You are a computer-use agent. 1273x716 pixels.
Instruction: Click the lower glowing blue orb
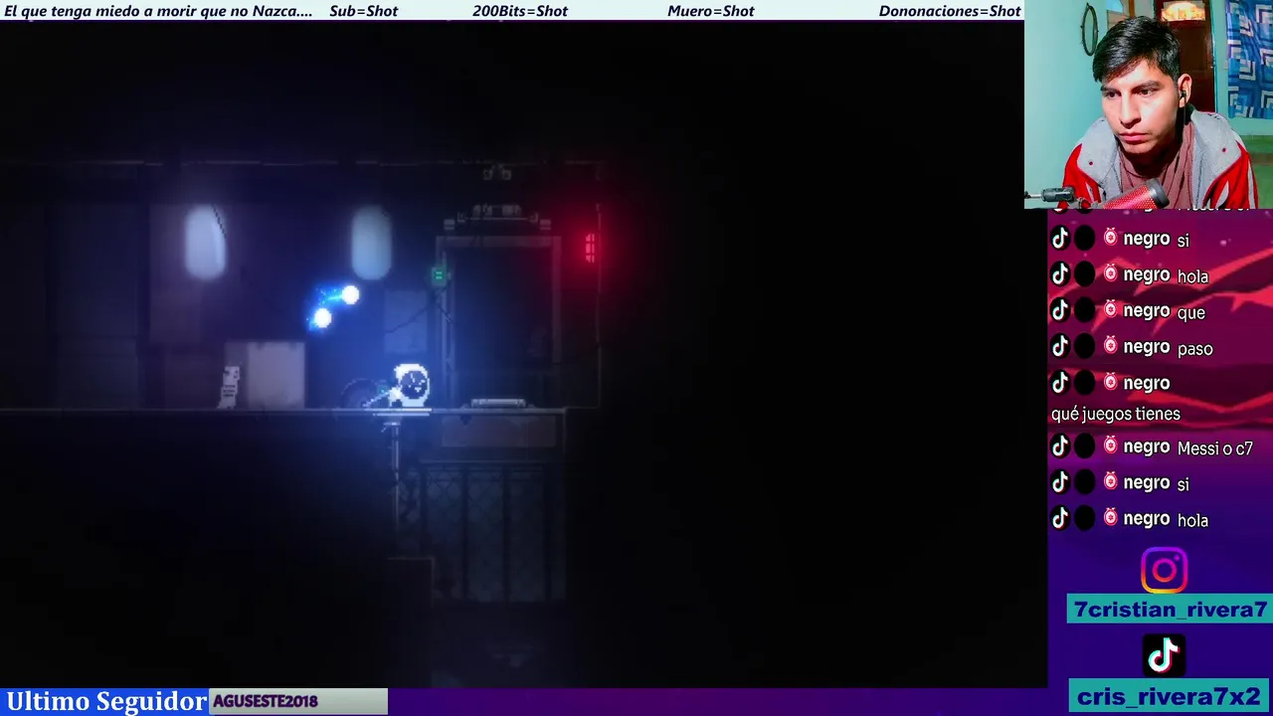coord(321,318)
